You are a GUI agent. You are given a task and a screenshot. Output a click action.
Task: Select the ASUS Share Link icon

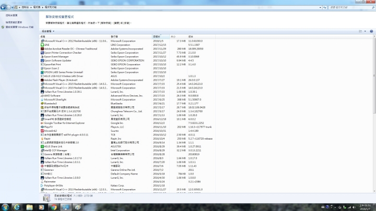pyautogui.click(x=42, y=146)
